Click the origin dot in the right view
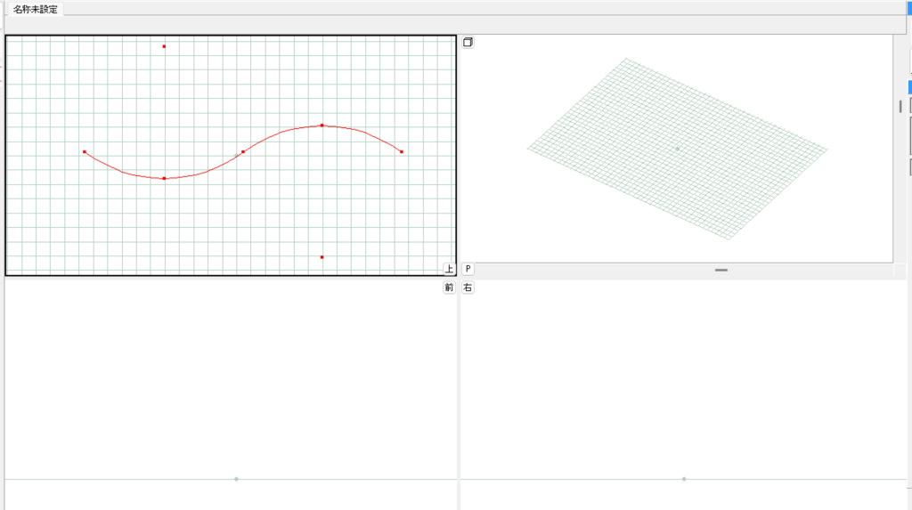912x510 pixels. [x=684, y=479]
